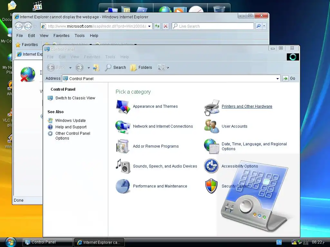The image size is (330, 247).
Task: Expand the Forward button history dropdown
Action: point(89,68)
